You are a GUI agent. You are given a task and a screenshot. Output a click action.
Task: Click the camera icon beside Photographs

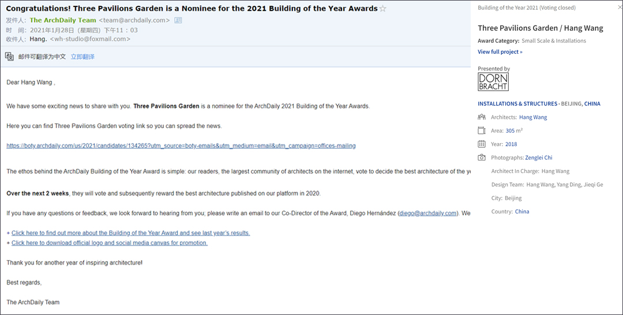tap(482, 157)
